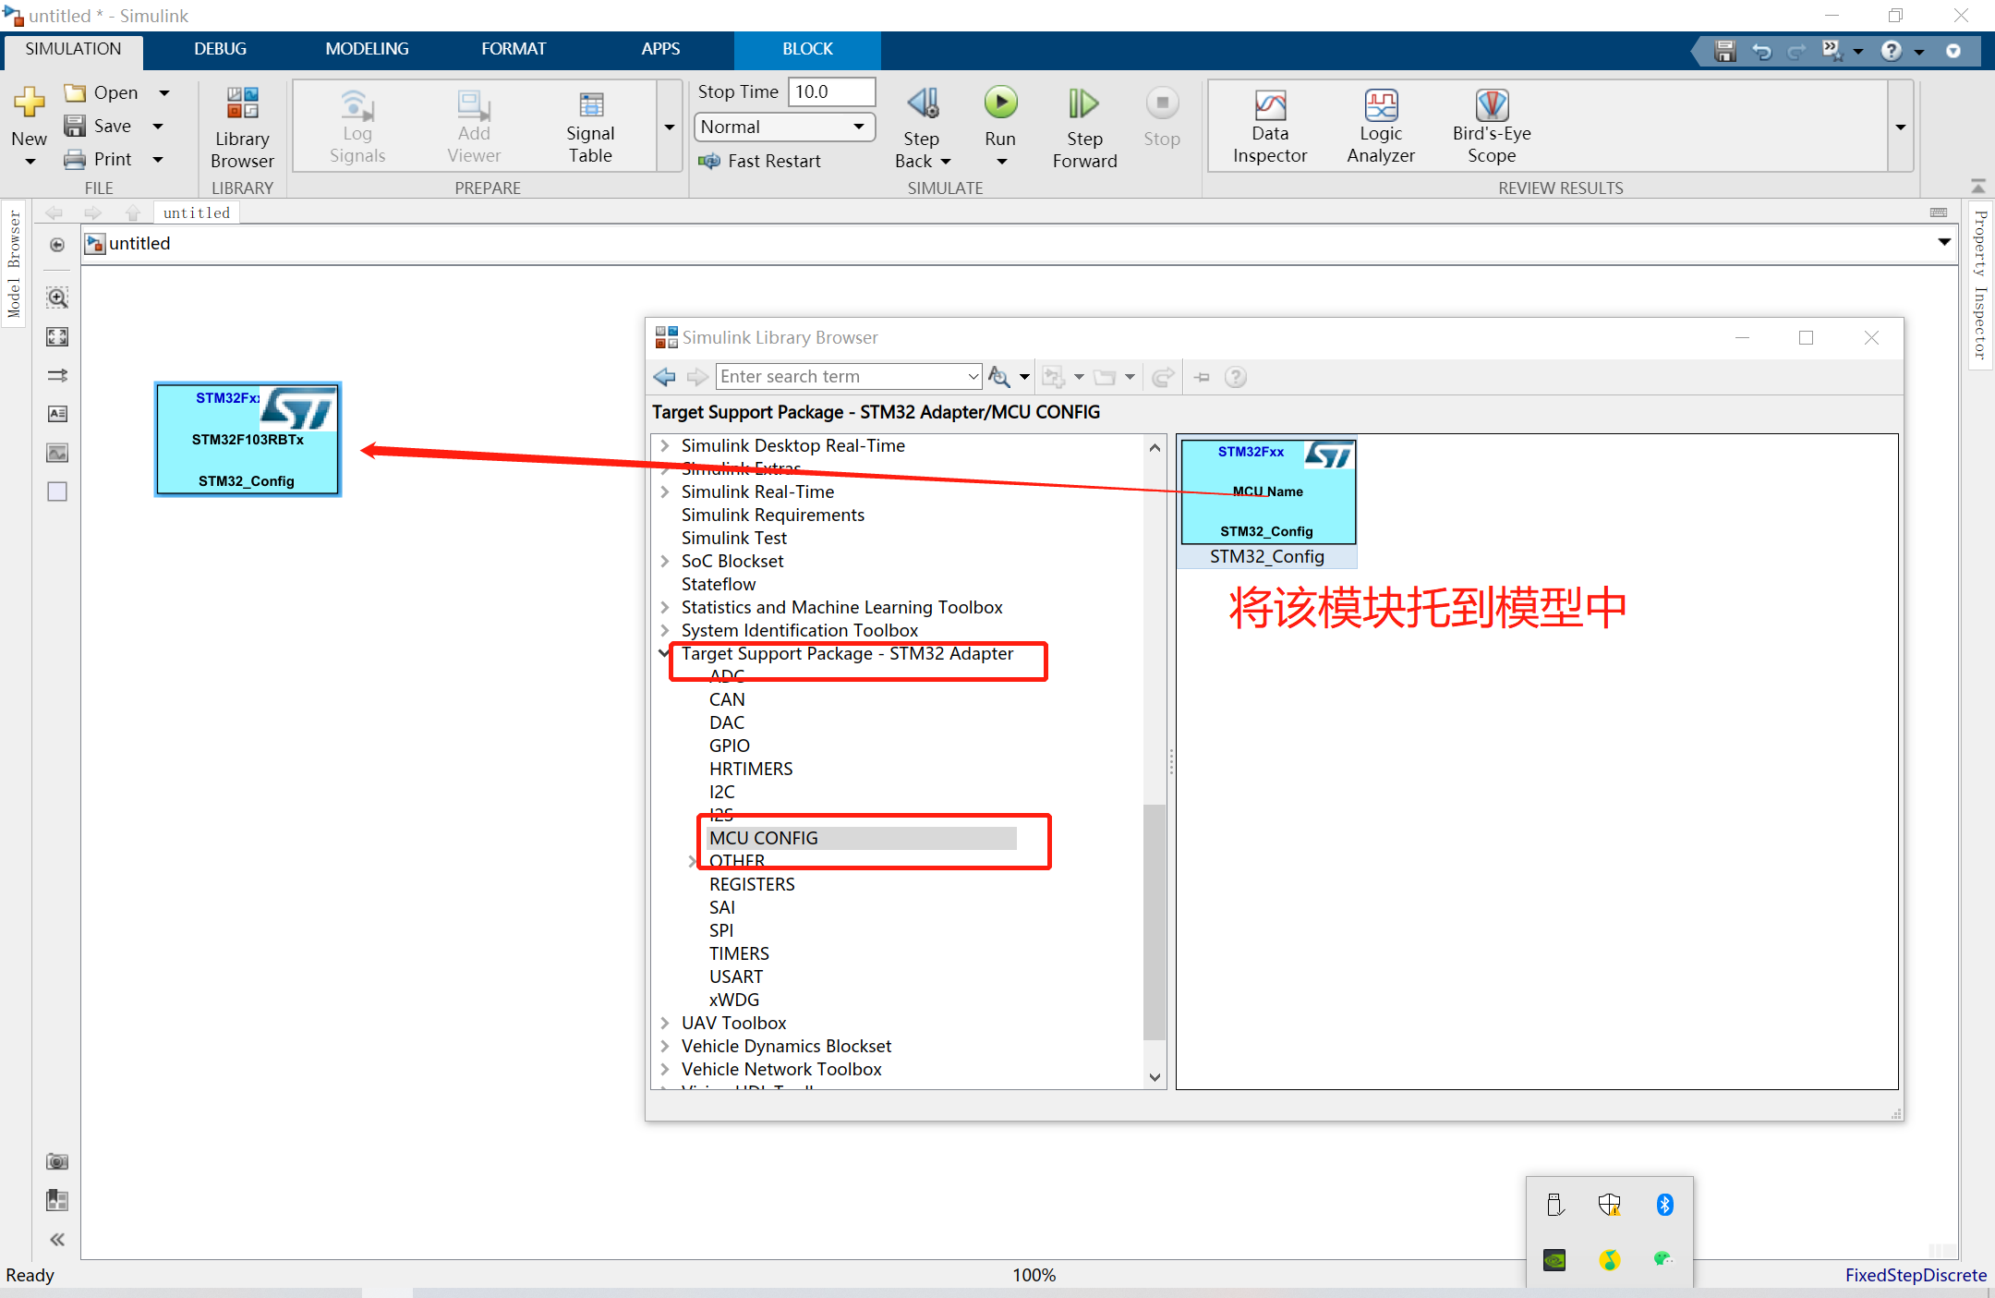Click the Windows Security tray icon
The image size is (1995, 1298).
(x=1609, y=1205)
